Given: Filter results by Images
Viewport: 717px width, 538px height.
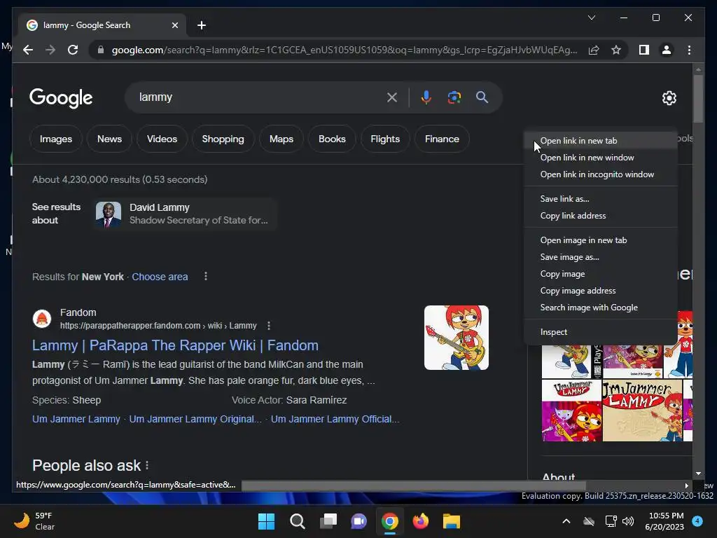Looking at the screenshot, I should pos(56,139).
